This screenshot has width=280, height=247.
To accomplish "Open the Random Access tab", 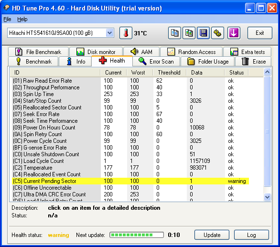I will click(192, 52).
